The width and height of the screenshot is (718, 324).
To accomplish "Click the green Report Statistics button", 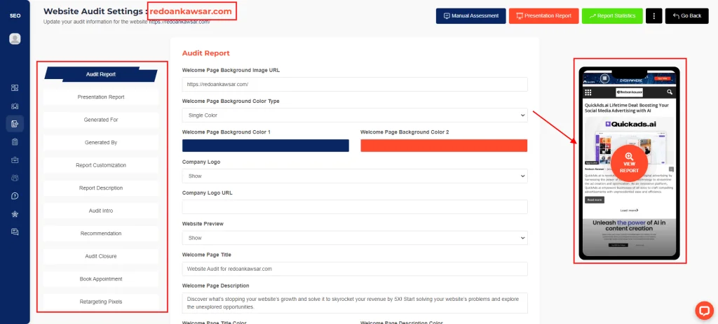I will coord(612,15).
